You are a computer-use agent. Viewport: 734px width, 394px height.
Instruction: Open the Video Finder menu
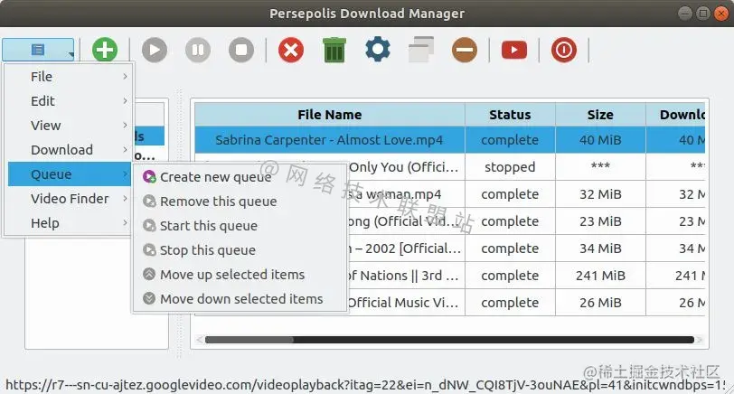point(69,199)
